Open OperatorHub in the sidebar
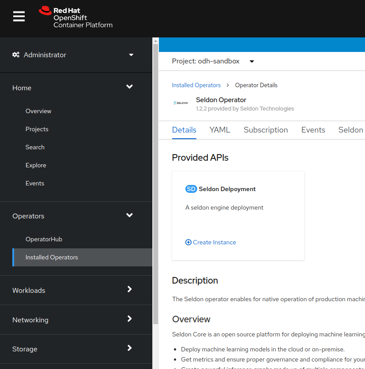The width and height of the screenshot is (365, 369). click(x=44, y=239)
